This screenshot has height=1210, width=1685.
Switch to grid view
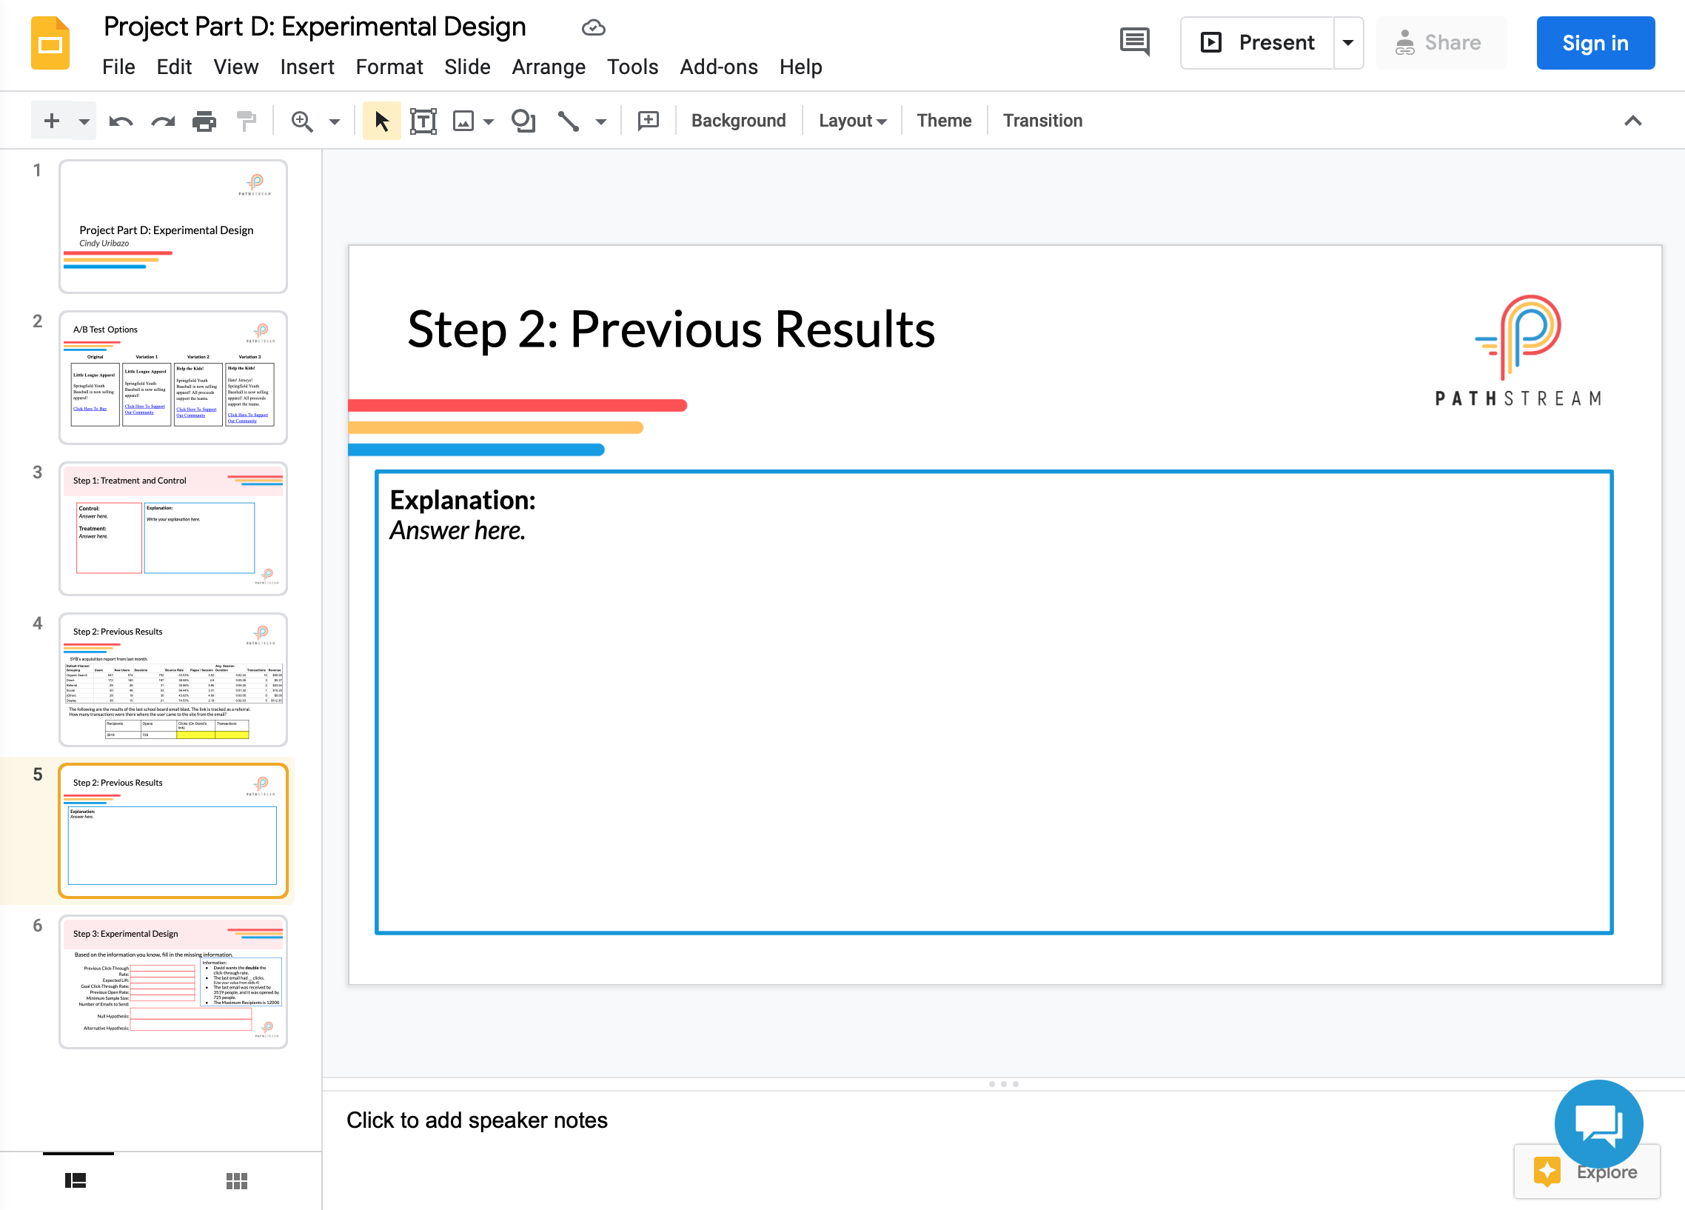point(237,1180)
